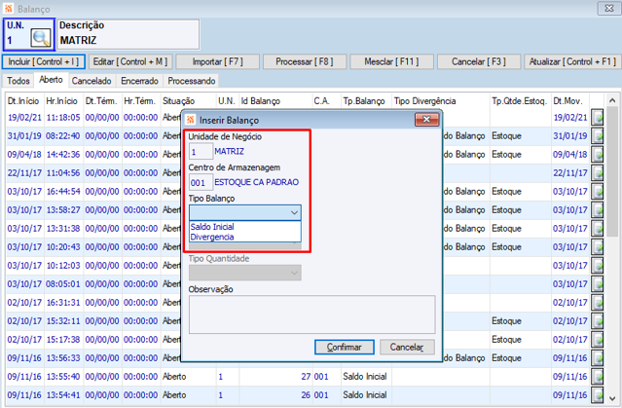Viewport: 622px width, 408px height.
Task: Expand the Tipo Quantidade combo box
Action: click(x=245, y=273)
